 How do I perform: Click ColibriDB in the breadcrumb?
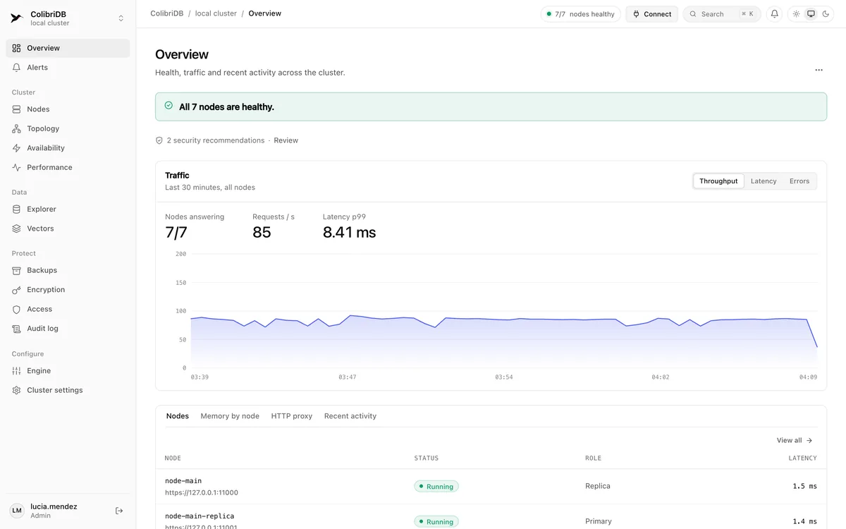[167, 13]
